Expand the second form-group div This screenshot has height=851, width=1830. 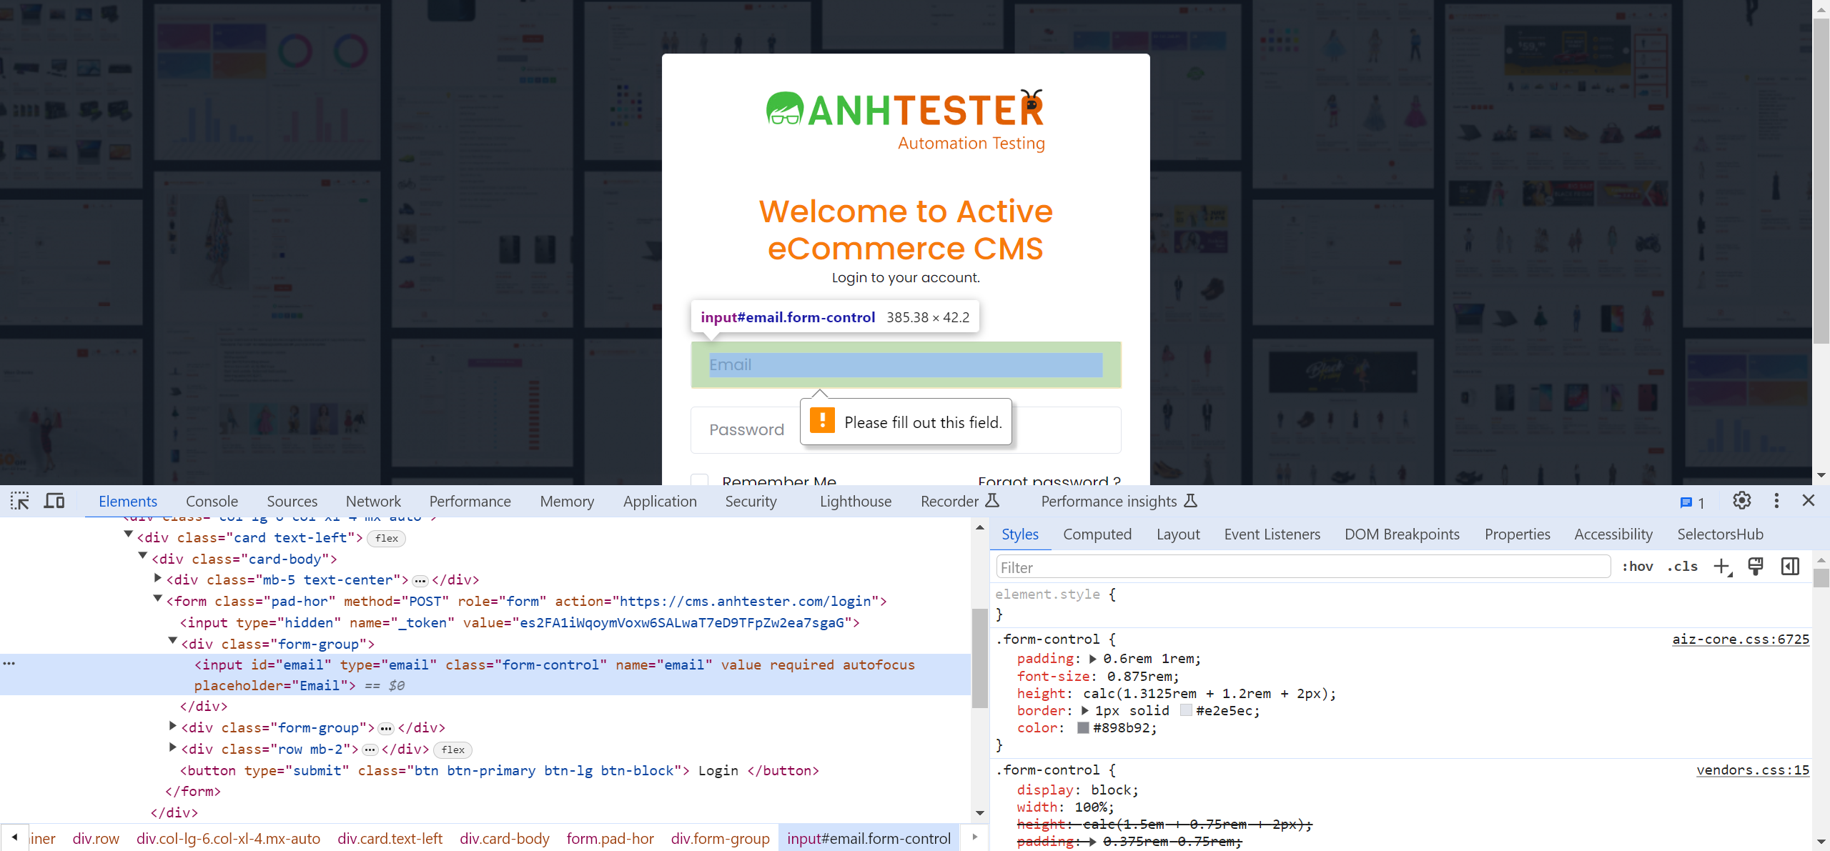click(x=173, y=726)
